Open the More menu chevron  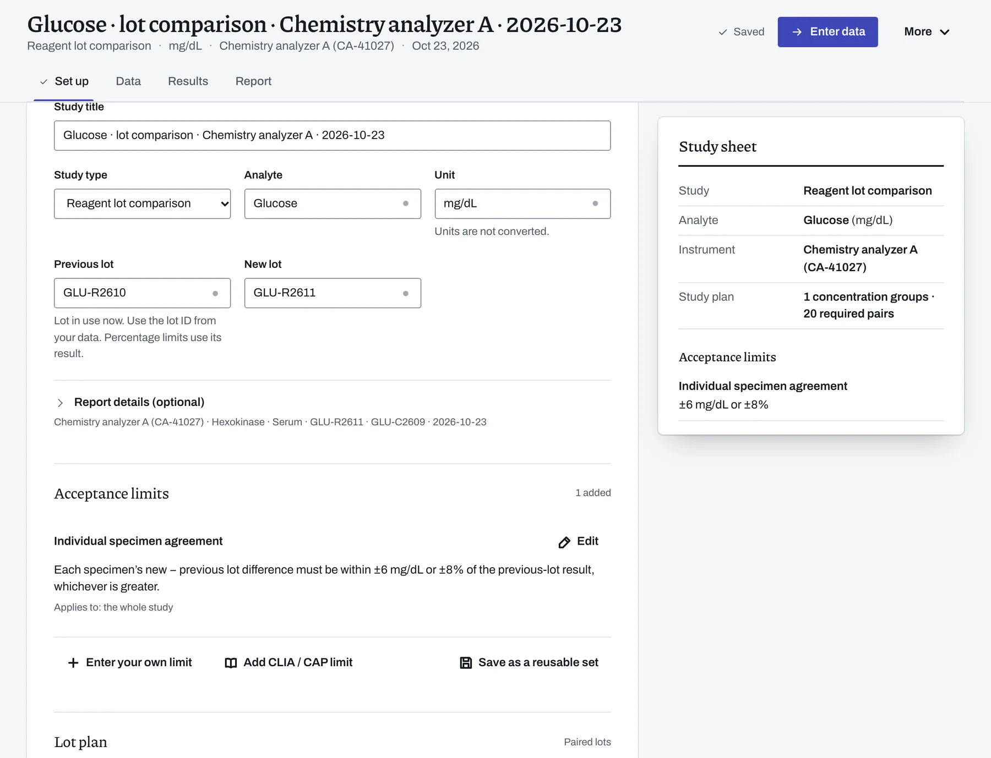(945, 32)
